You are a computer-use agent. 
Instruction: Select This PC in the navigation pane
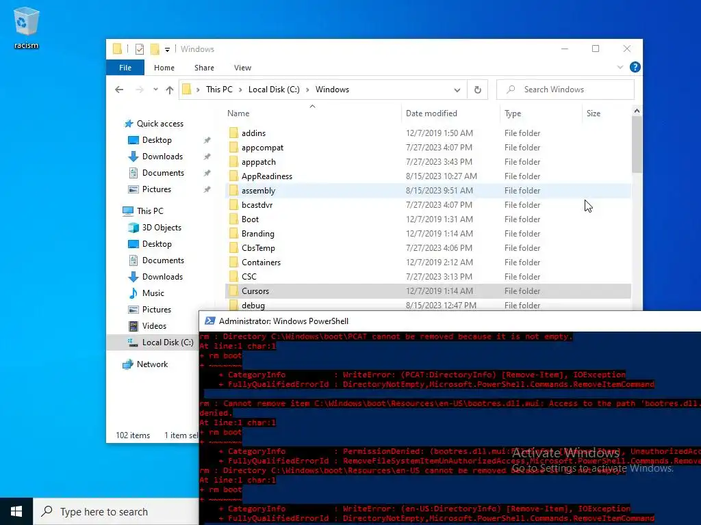coord(150,211)
